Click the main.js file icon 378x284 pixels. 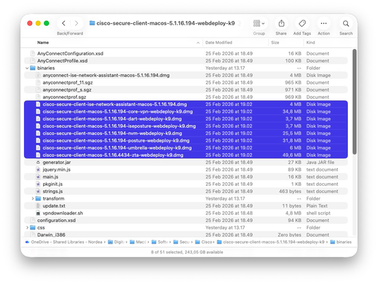click(38, 177)
